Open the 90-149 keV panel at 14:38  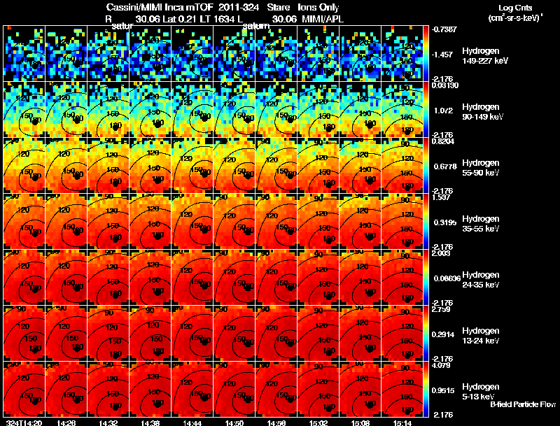[150, 110]
